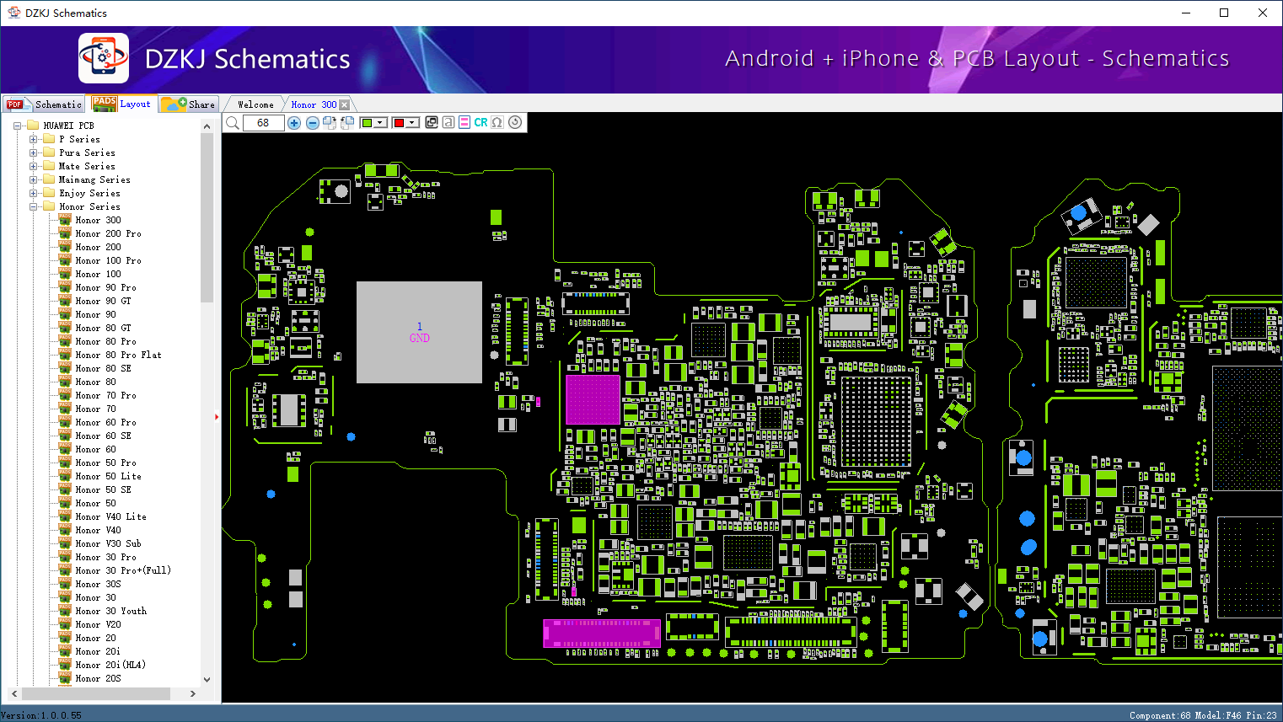This screenshot has width=1283, height=722.
Task: Open Honor 50 Lite layout
Action: [108, 476]
